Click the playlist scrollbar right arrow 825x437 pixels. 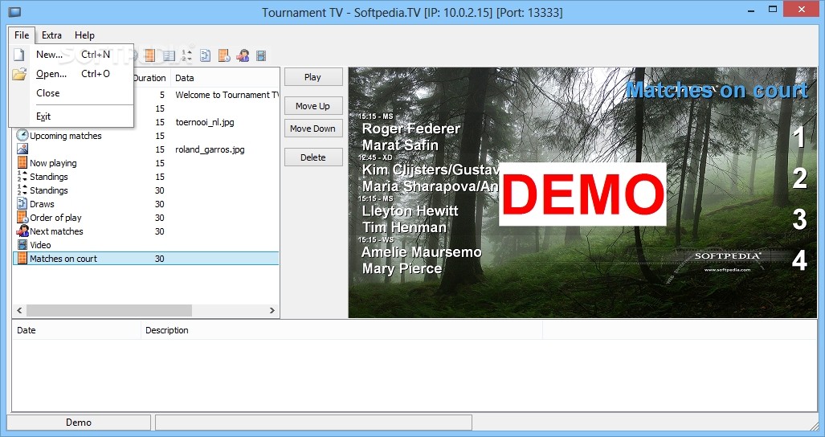coord(272,311)
